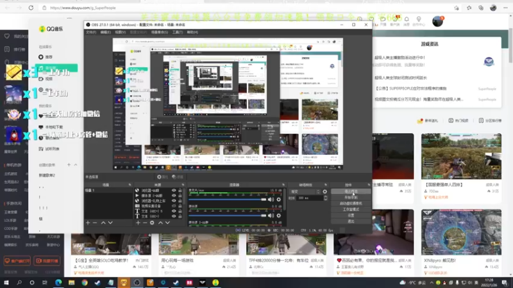
Task: Open source properties gear in sources panel
Action: pyautogui.click(x=152, y=223)
